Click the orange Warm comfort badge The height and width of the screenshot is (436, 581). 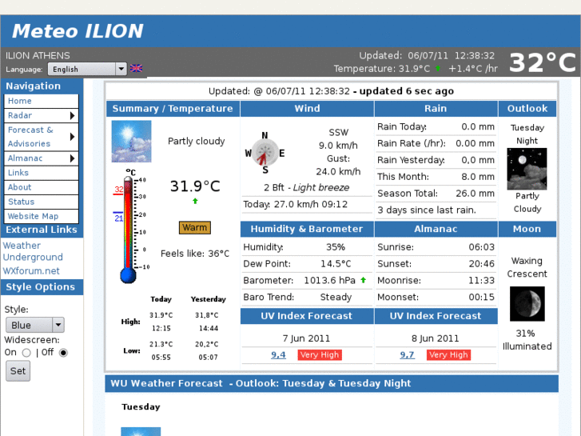pyautogui.click(x=194, y=227)
